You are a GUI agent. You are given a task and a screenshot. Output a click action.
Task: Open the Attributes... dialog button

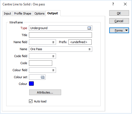tap(45, 92)
